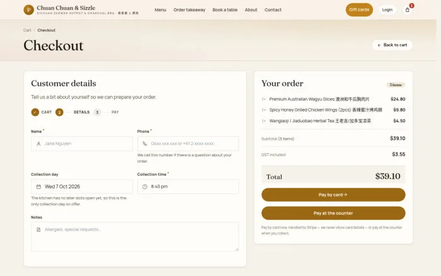The width and height of the screenshot is (441, 276).
Task: Click into the Notes textarea
Action: pos(135,236)
